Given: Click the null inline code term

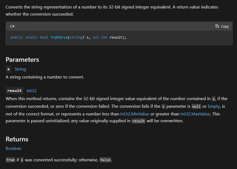Looking at the screenshot, I should 196,106.
